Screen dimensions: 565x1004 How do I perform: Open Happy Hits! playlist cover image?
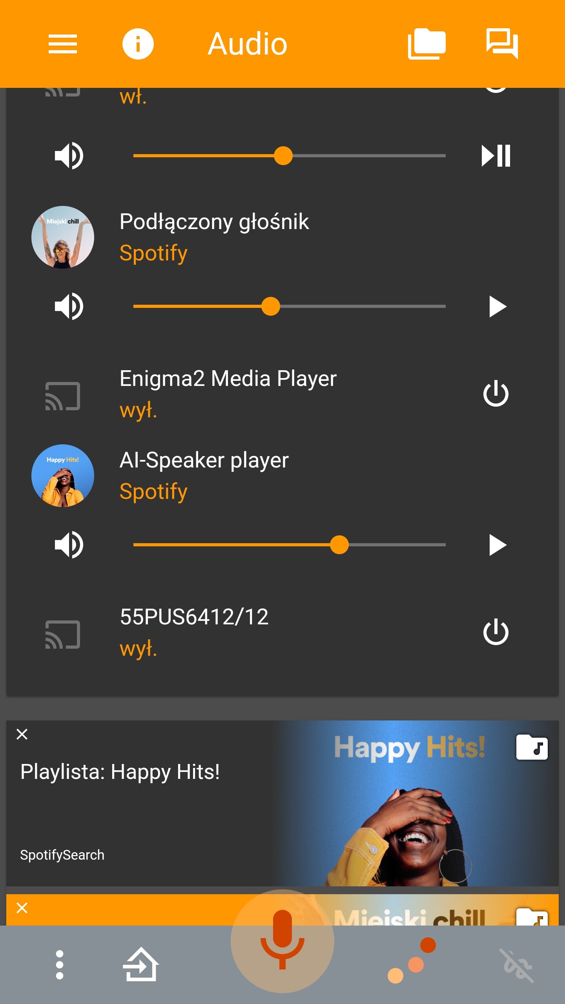[x=416, y=803]
